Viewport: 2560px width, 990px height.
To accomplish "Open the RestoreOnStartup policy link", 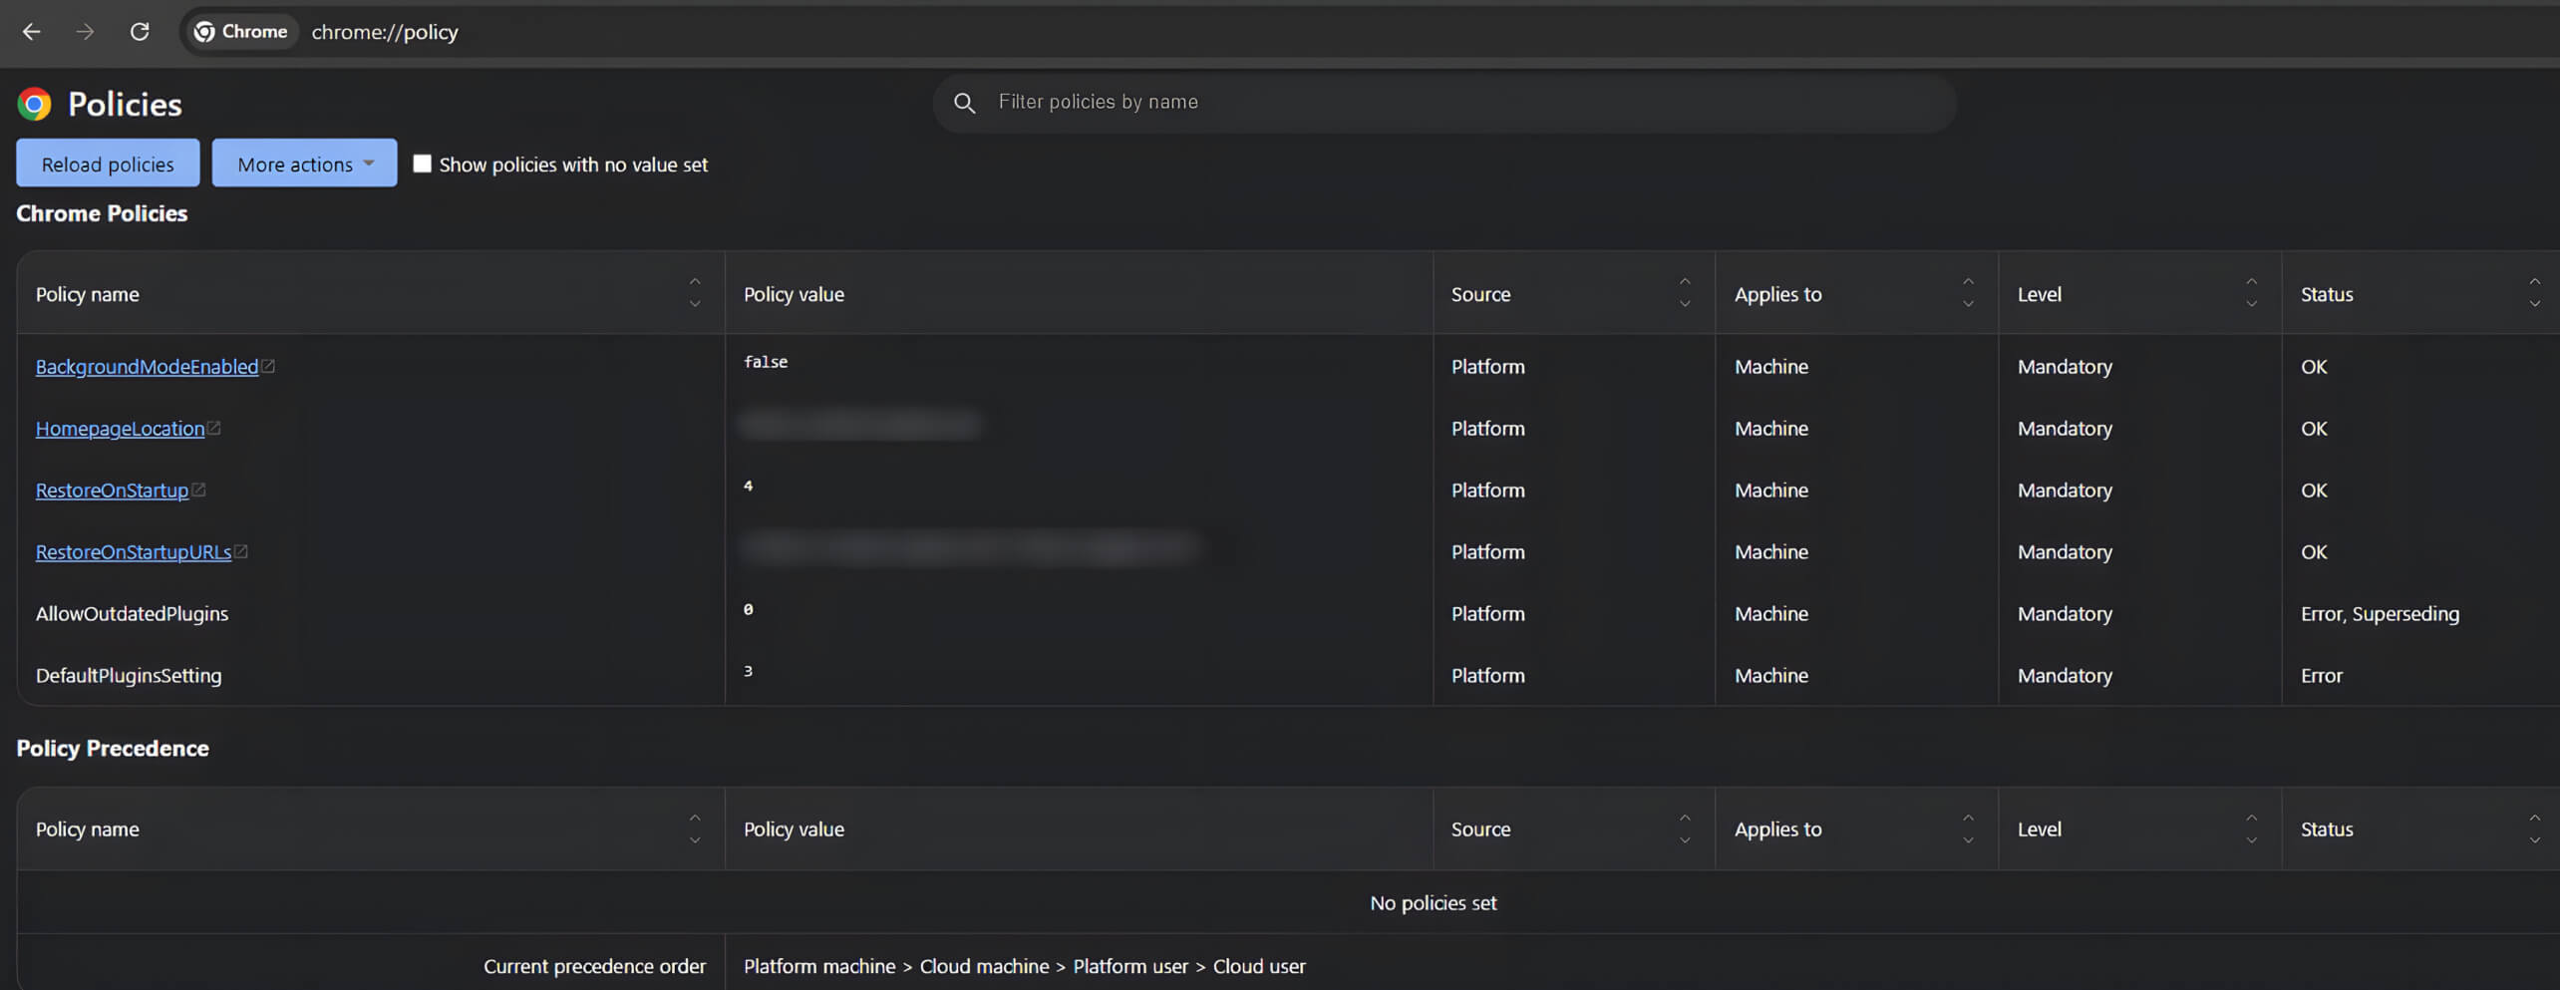I will (112, 491).
